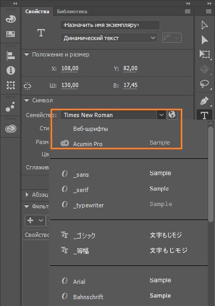Screen dimensions: 215x306
Task: Open the tools panel options menu
Action: click(x=209, y=11)
